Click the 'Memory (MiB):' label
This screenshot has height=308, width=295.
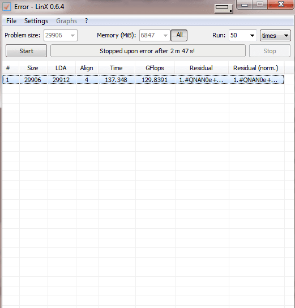pyautogui.click(x=116, y=35)
